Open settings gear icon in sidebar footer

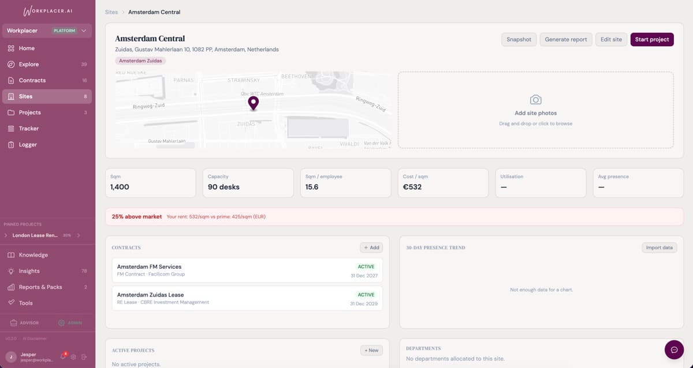pos(73,357)
